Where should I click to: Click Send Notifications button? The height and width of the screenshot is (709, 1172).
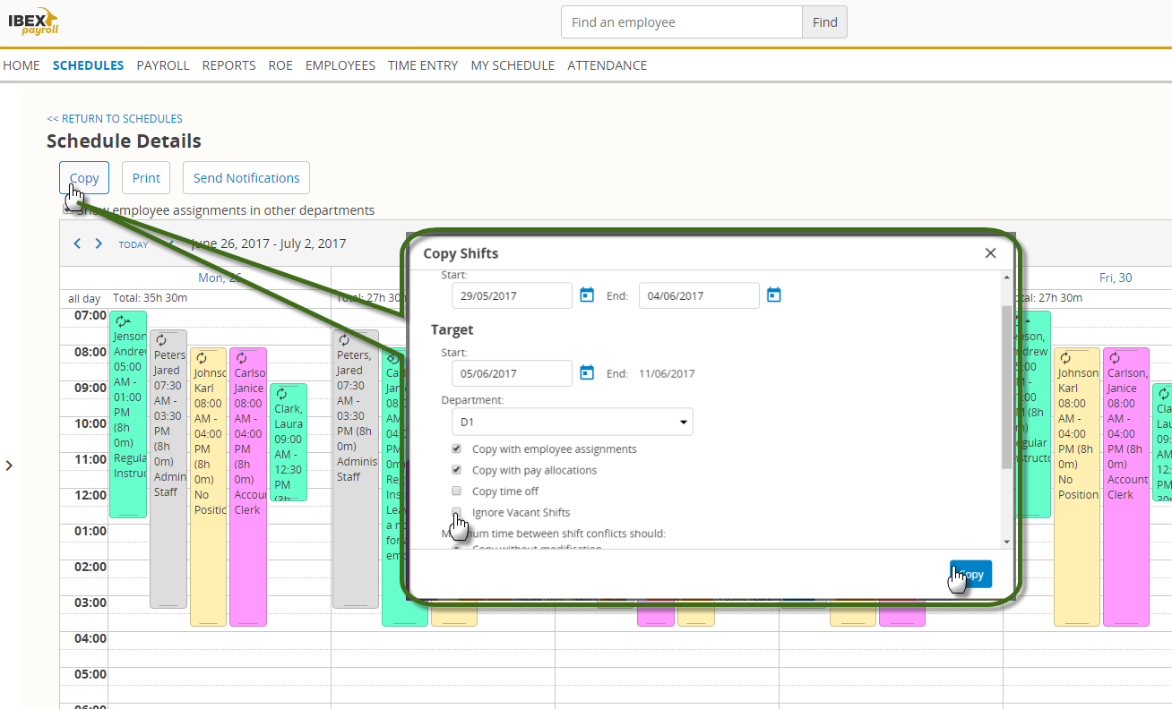click(246, 177)
